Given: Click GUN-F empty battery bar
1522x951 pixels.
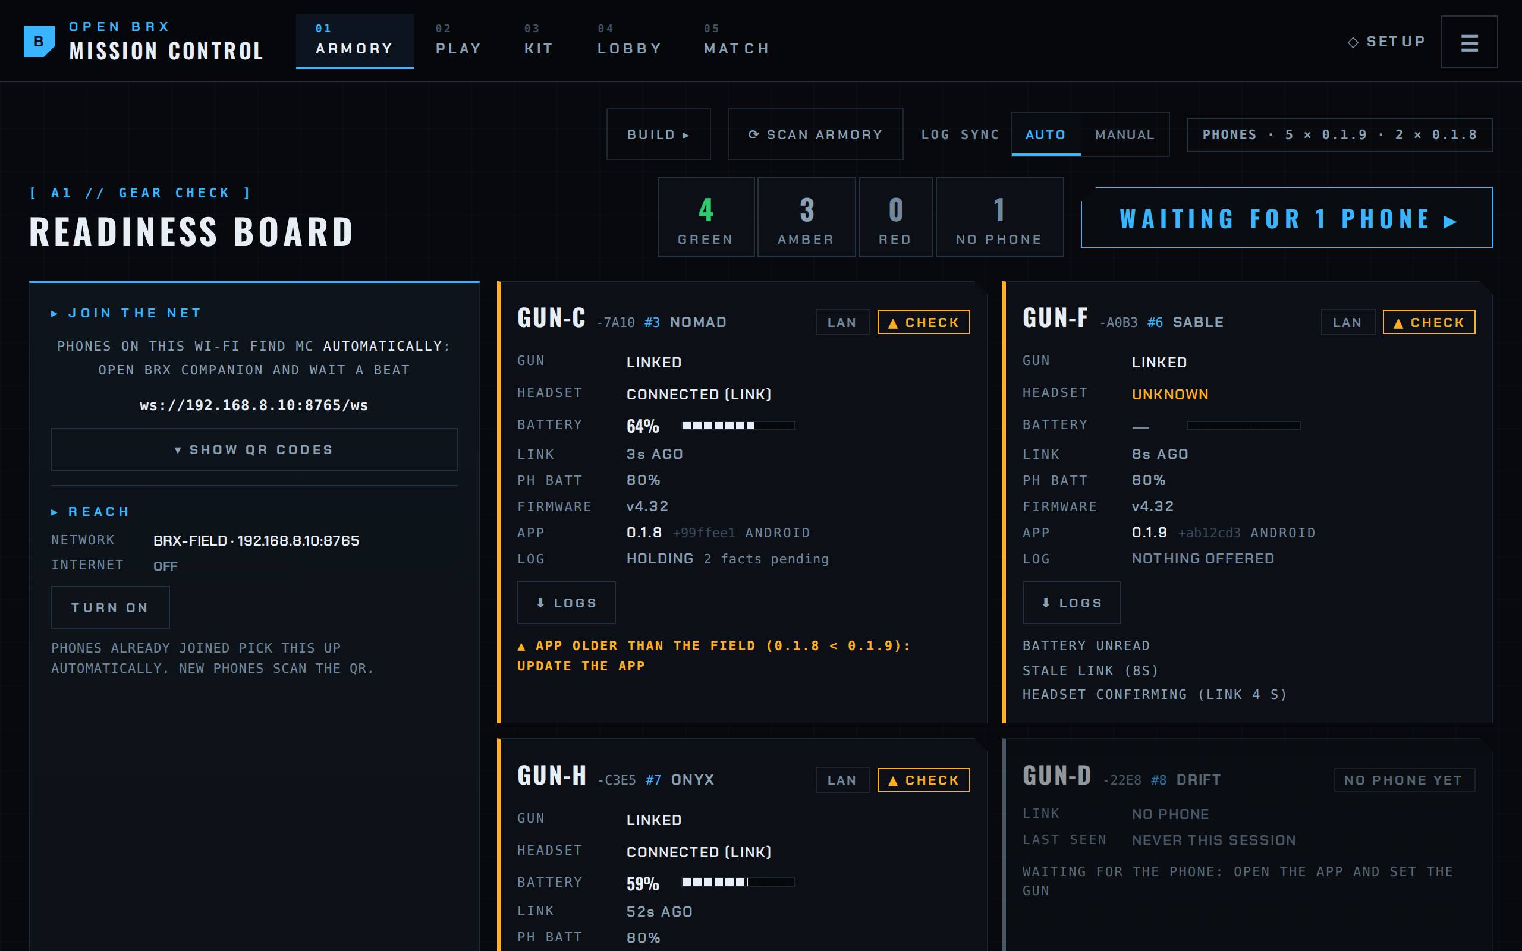Looking at the screenshot, I should (x=1243, y=426).
